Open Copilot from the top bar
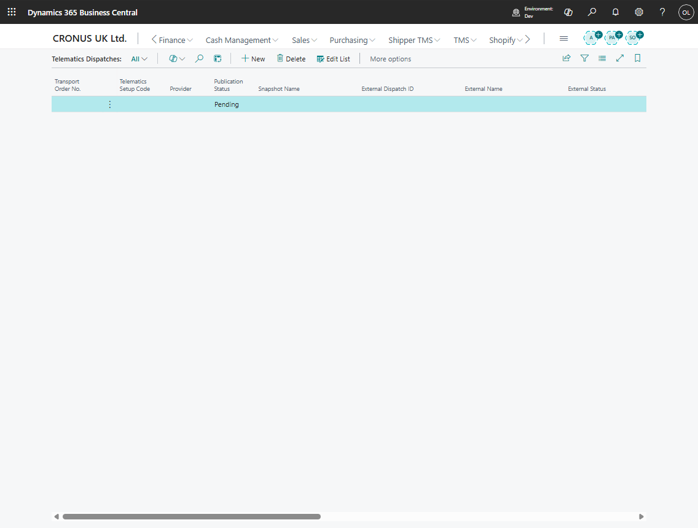This screenshot has height=528, width=698. [x=568, y=12]
